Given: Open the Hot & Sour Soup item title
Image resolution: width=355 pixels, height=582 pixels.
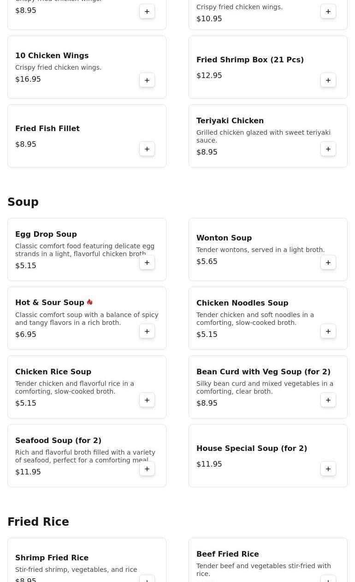Looking at the screenshot, I should tap(50, 303).
